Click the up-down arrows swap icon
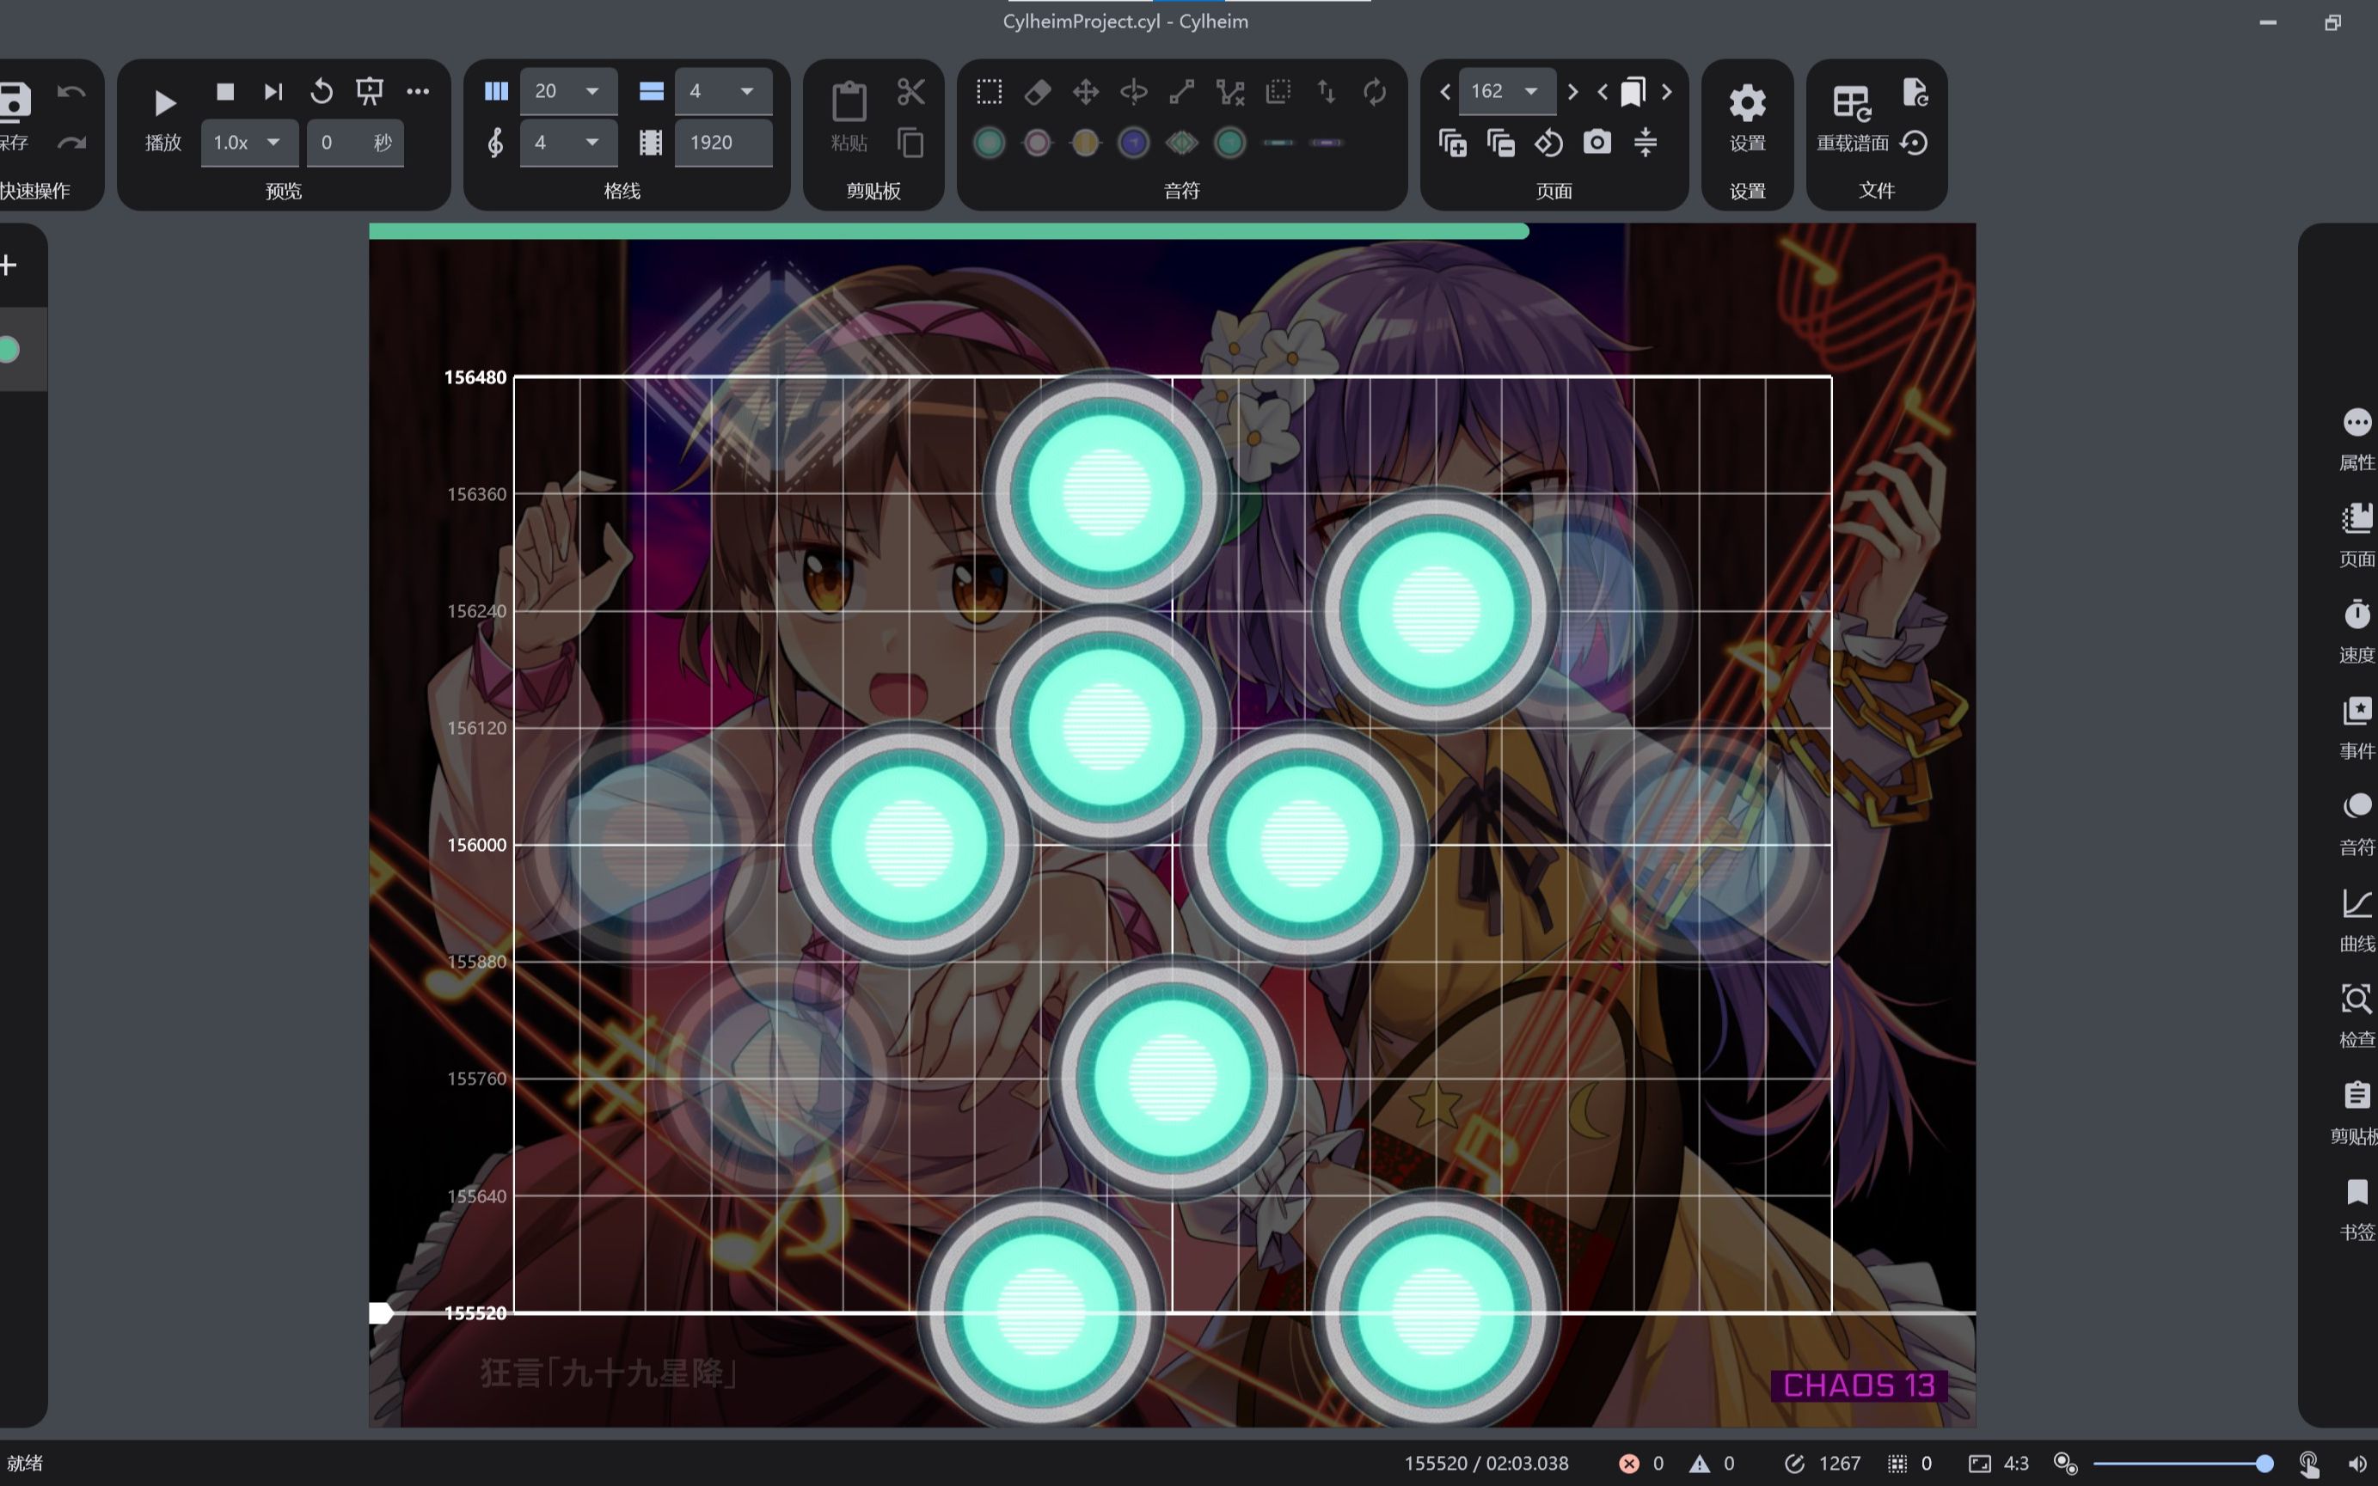2378x1486 pixels. pos(1327,91)
